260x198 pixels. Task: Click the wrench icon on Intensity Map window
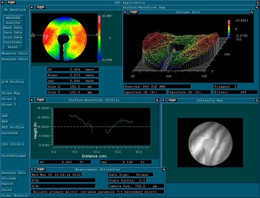[257, 100]
